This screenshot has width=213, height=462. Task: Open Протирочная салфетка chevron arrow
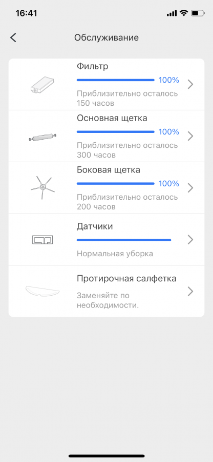(190, 292)
